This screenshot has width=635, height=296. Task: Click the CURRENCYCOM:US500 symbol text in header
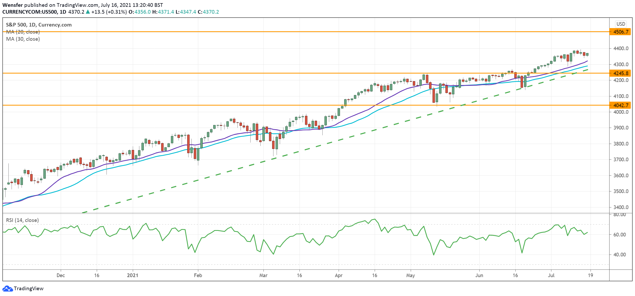tap(30, 12)
